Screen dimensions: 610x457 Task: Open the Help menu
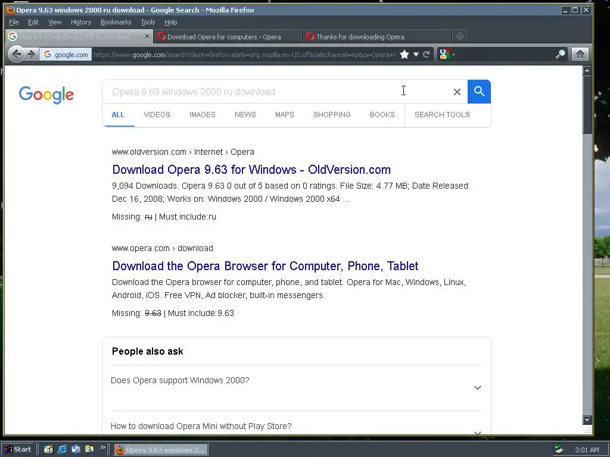[170, 22]
